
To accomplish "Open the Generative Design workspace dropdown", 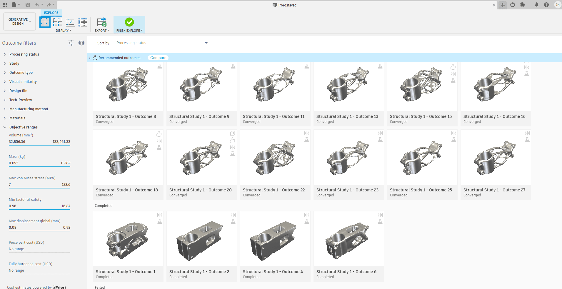I will coord(19,21).
